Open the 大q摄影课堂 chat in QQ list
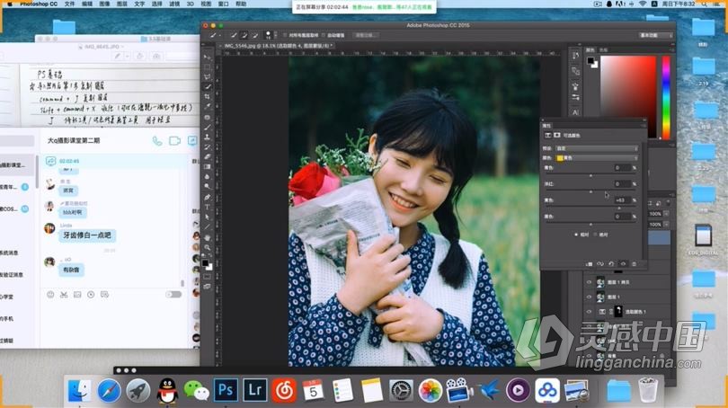 [x=17, y=165]
